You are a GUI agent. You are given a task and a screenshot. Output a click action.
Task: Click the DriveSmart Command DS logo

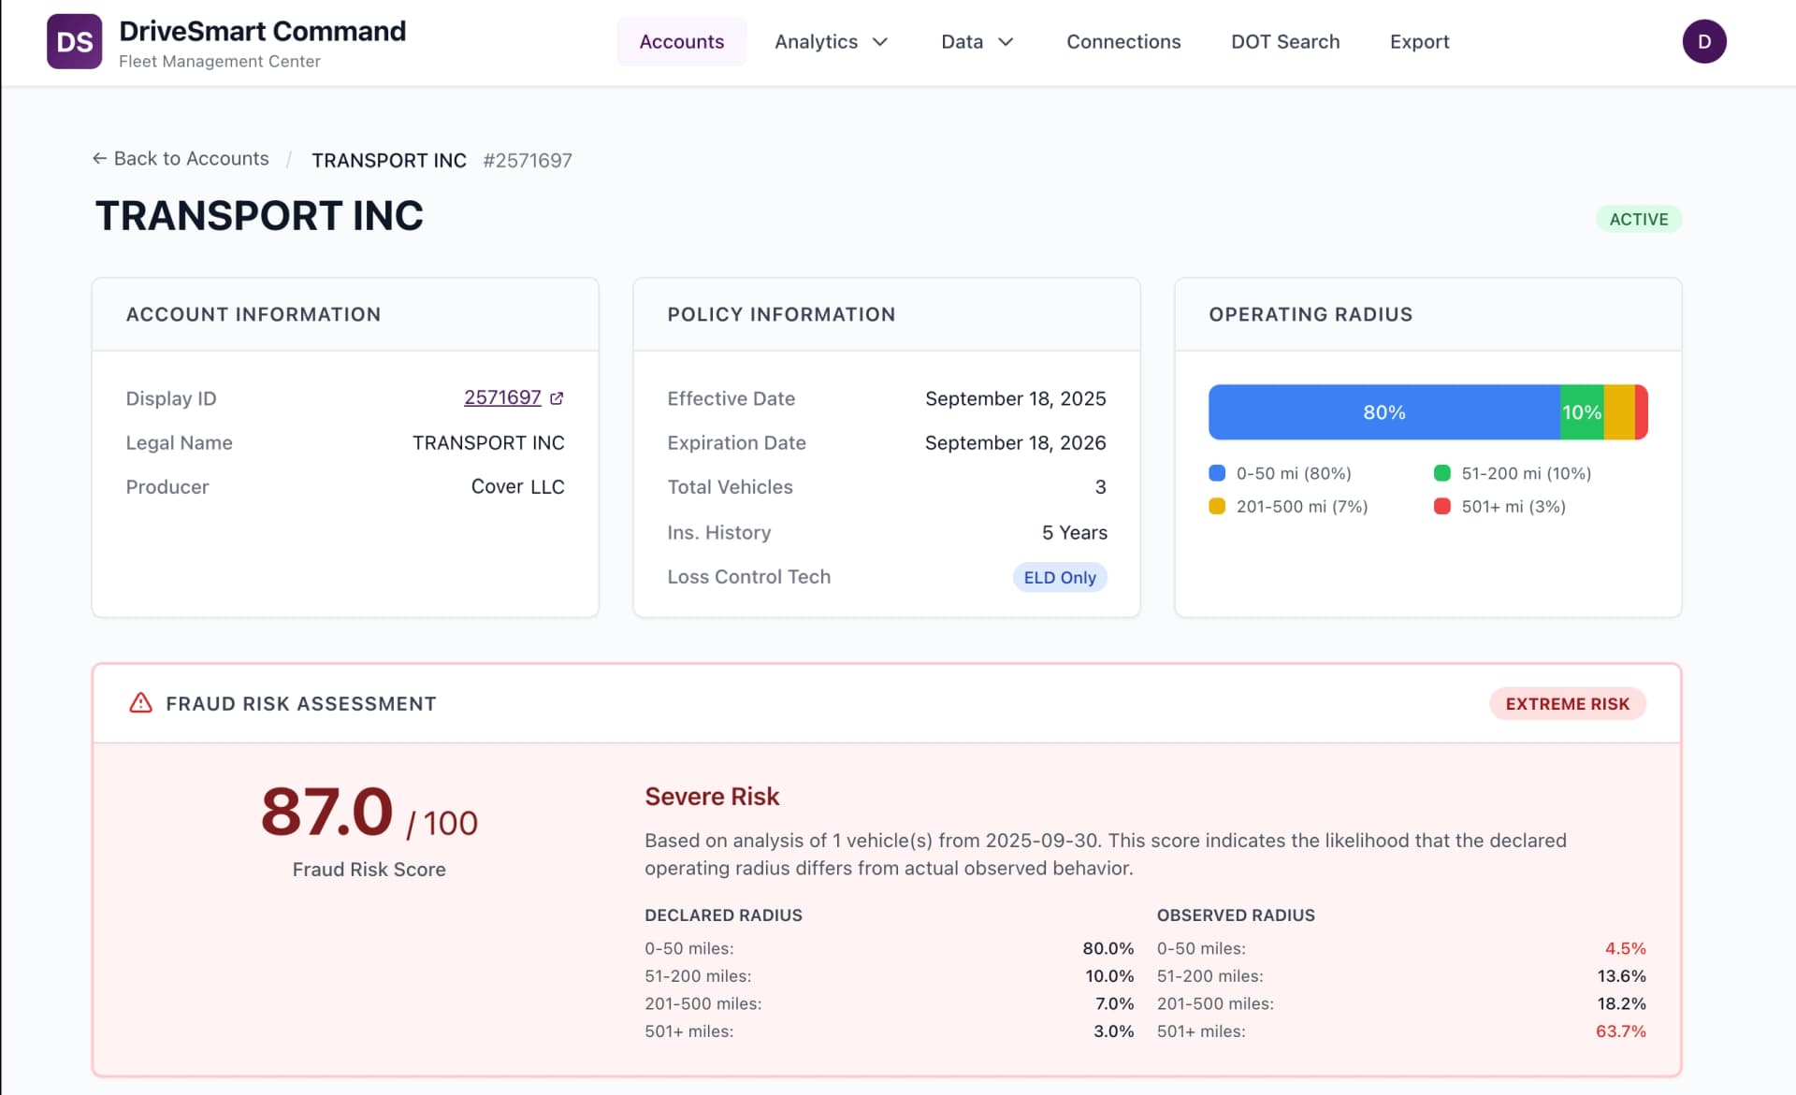click(x=75, y=41)
